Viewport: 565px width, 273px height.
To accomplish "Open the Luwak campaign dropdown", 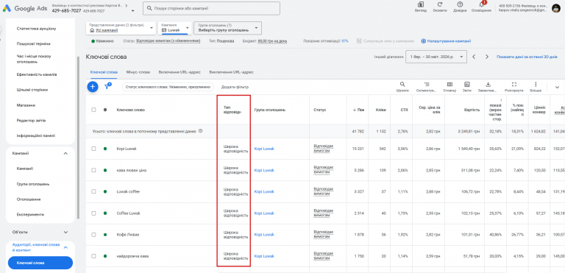I will point(175,28).
